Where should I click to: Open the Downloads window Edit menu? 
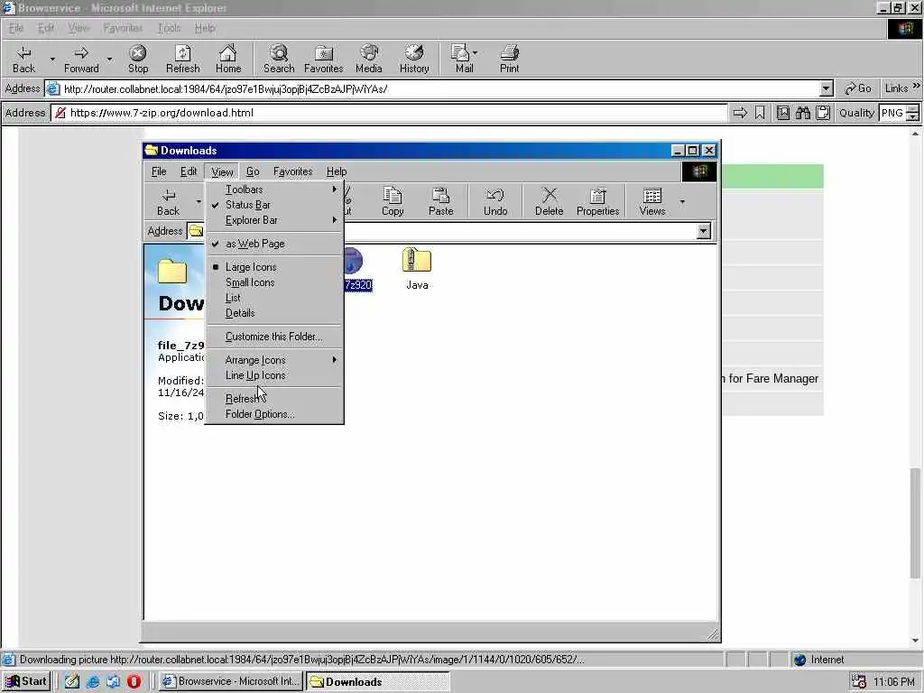(x=189, y=171)
